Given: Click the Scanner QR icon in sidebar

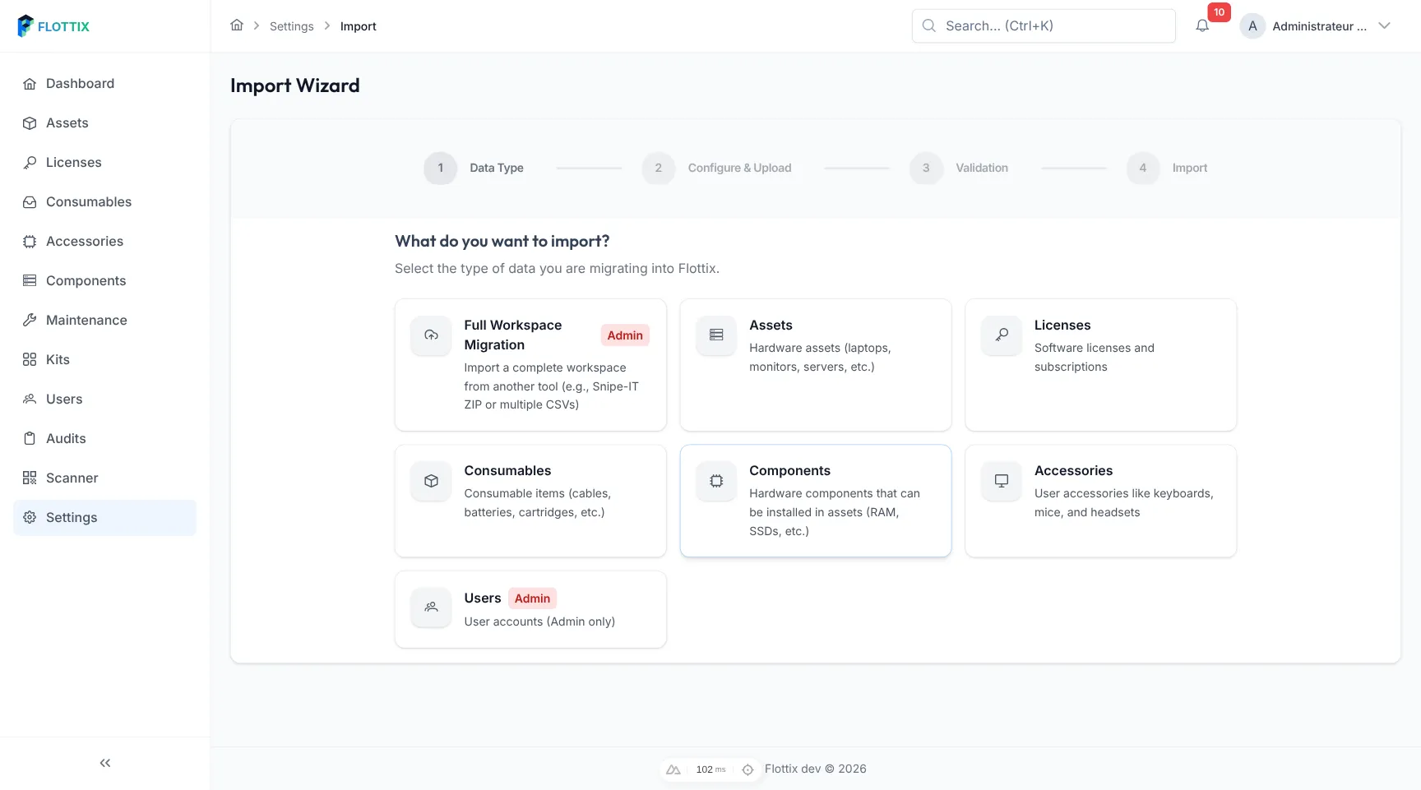Looking at the screenshot, I should pos(30,478).
